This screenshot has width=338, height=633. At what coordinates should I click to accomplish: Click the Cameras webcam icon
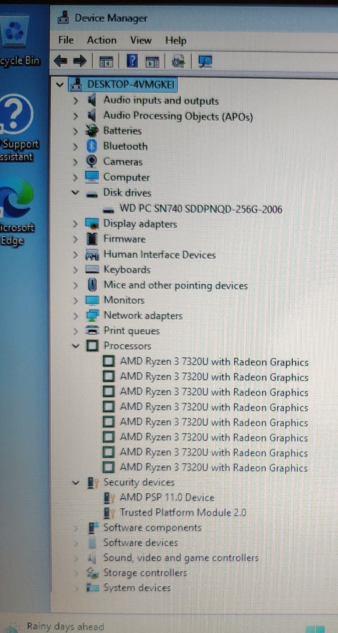pos(92,161)
